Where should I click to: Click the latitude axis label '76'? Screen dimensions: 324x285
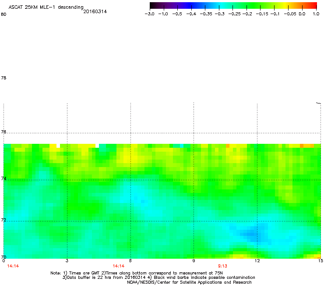[4, 132]
